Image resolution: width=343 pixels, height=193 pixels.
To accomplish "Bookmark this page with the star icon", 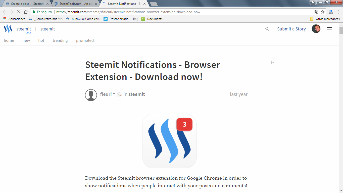I will pyautogui.click(x=323, y=12).
